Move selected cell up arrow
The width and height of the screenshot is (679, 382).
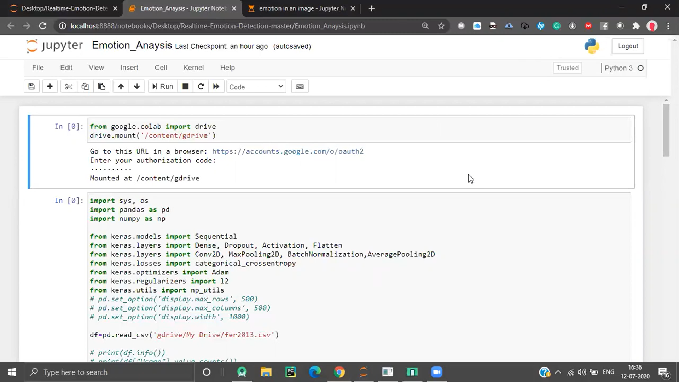point(121,87)
